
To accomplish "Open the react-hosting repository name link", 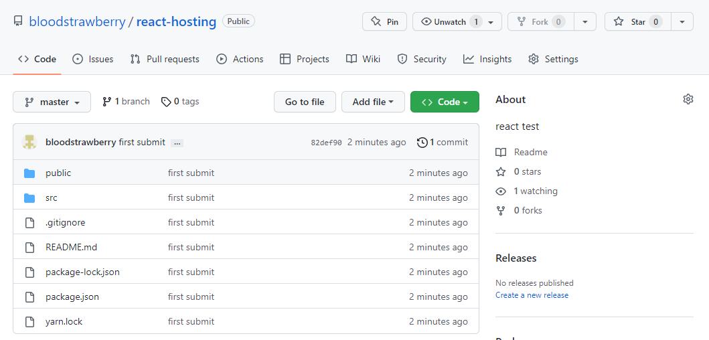I will click(176, 21).
